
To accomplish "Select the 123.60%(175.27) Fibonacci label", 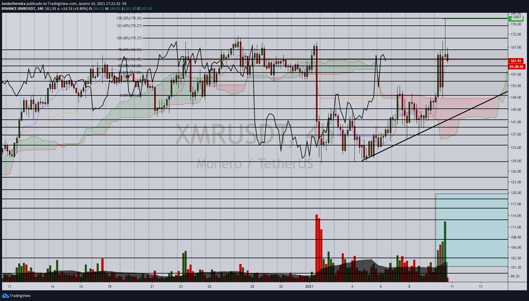I will point(129,26).
